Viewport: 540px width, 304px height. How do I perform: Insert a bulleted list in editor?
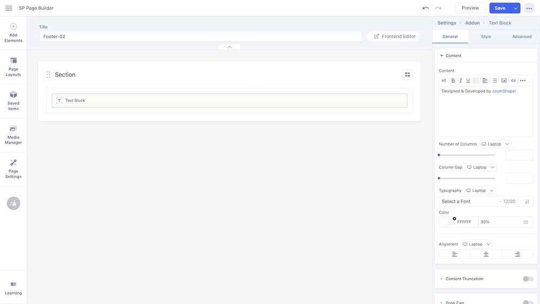click(495, 80)
